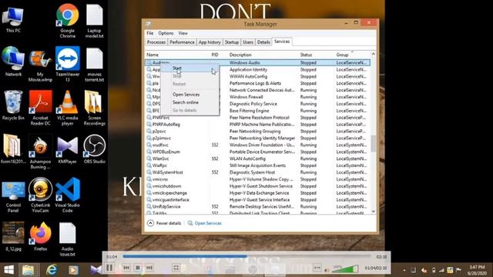Choose Start in the context menu
Viewport: 493px width, 277px height.
[189, 68]
